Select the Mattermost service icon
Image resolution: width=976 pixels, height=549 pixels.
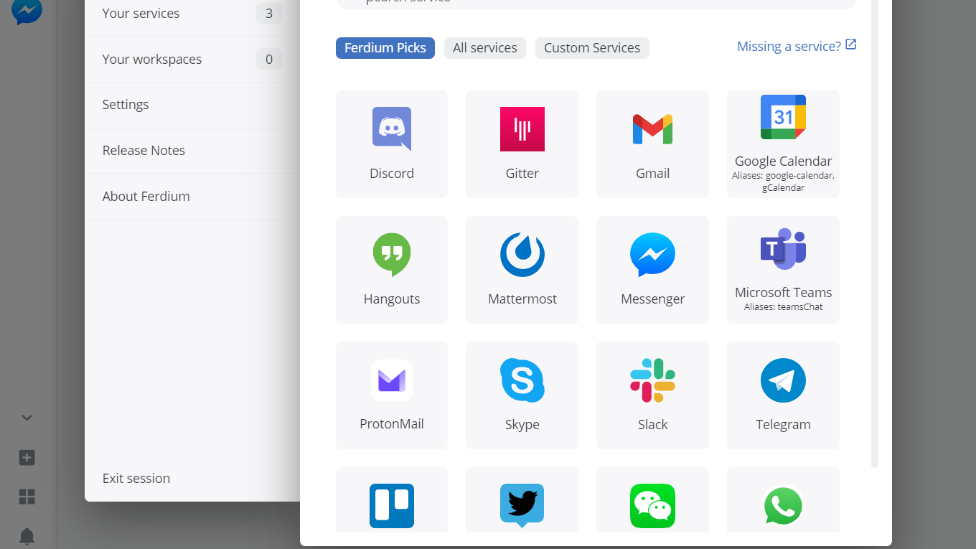pyautogui.click(x=522, y=255)
